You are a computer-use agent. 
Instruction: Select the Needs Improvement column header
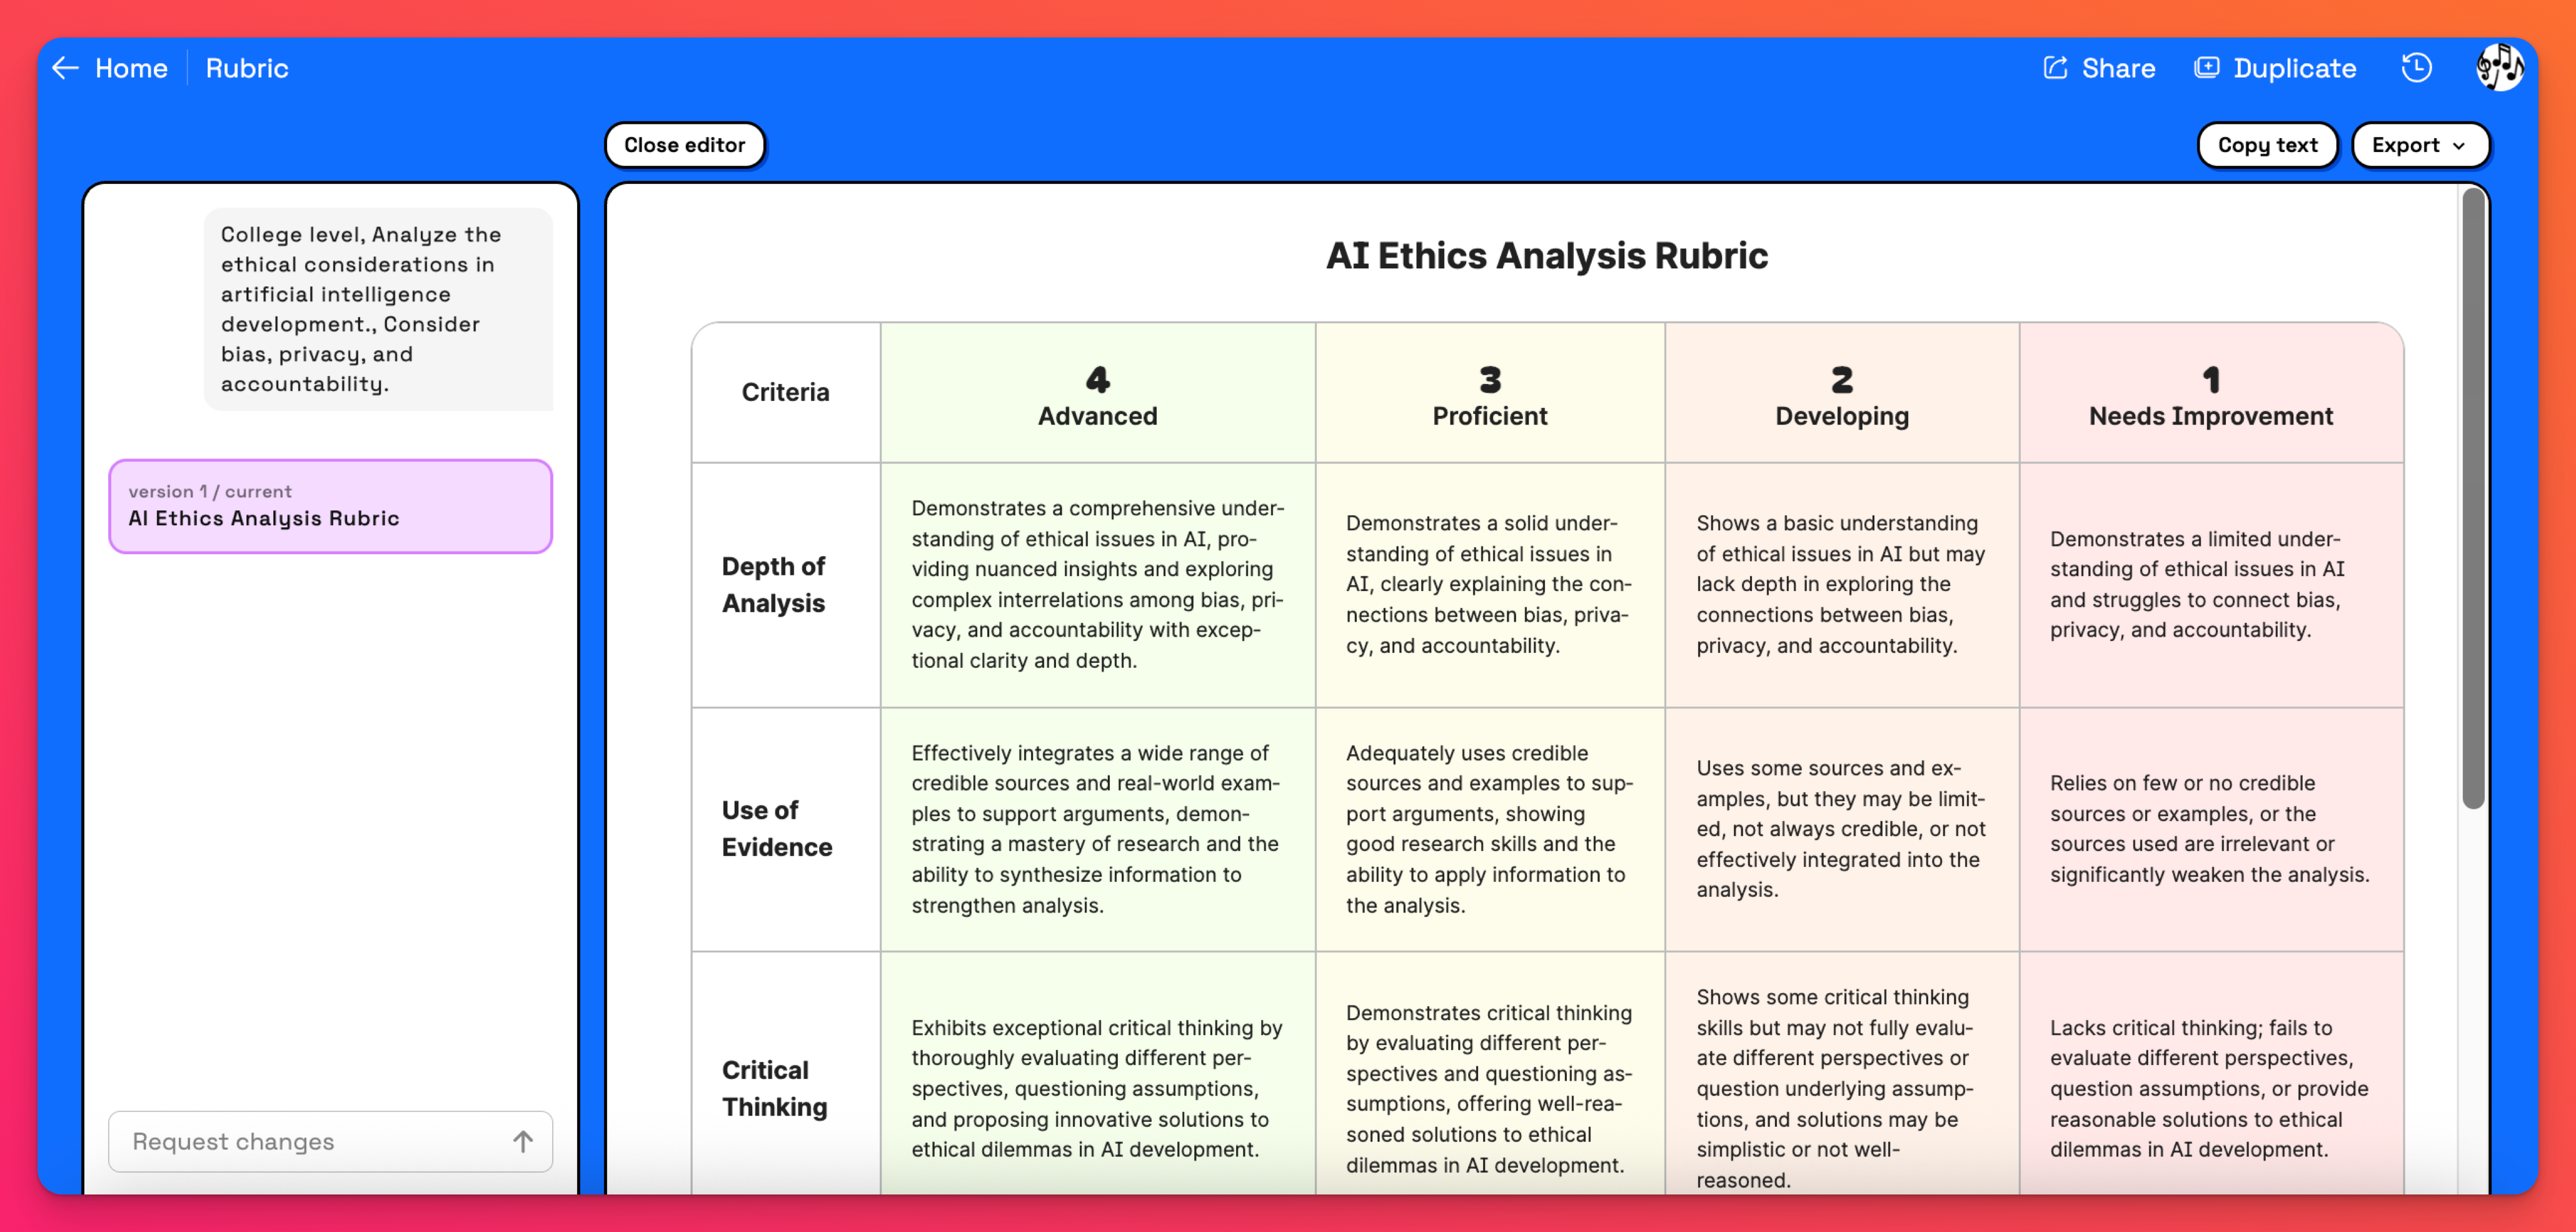[2210, 394]
